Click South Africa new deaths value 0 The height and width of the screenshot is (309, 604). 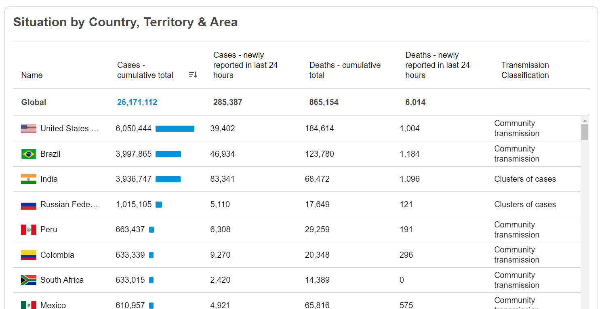pyautogui.click(x=402, y=280)
